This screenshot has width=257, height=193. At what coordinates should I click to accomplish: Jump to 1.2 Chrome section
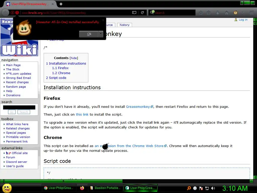61,73
